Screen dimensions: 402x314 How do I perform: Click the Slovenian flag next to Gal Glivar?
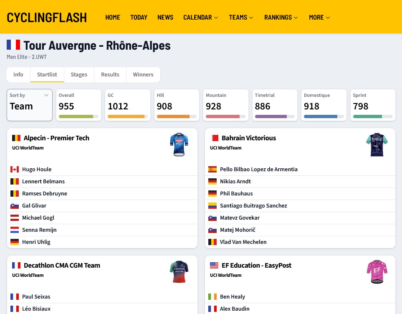point(15,206)
